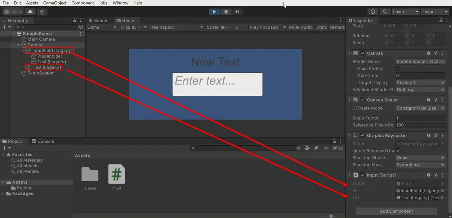This screenshot has height=218, width=452.
Task: Open the Layout dropdown
Action: [x=435, y=12]
